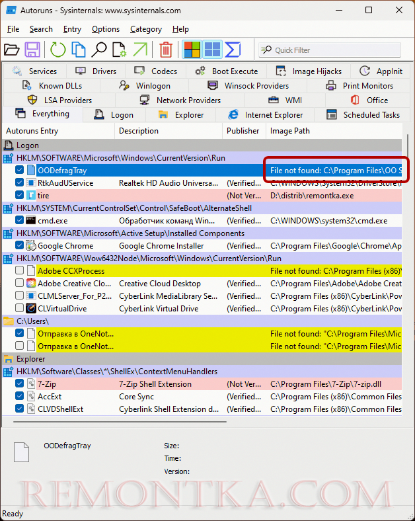
Task: Switch to the Image Hijacks tab
Action: (309, 71)
